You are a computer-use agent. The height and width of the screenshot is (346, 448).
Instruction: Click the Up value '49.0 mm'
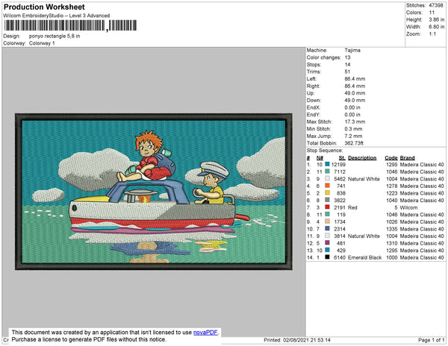(355, 93)
